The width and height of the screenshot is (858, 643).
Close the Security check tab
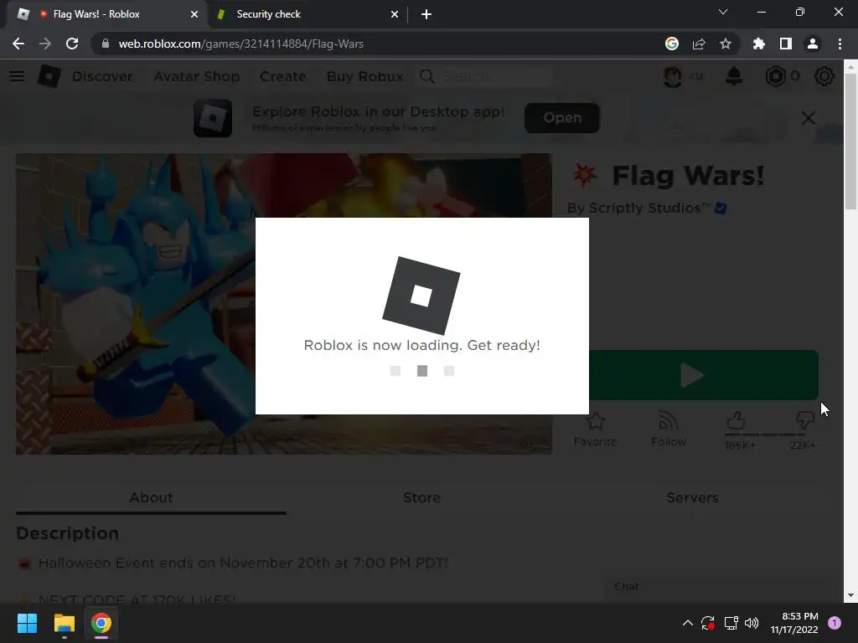pos(395,14)
